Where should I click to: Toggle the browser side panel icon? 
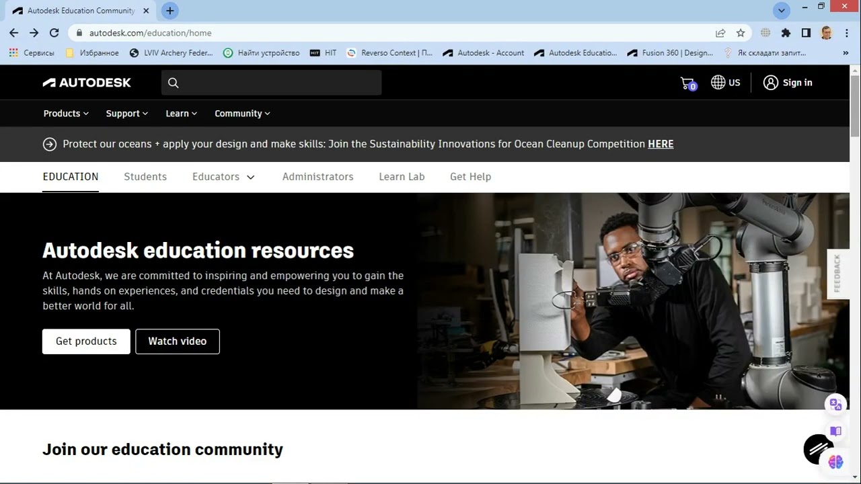point(806,32)
